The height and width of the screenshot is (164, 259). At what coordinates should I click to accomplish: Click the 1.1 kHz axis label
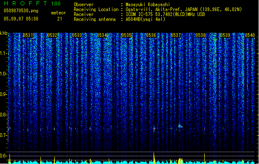pyautogui.click(x=3, y=54)
